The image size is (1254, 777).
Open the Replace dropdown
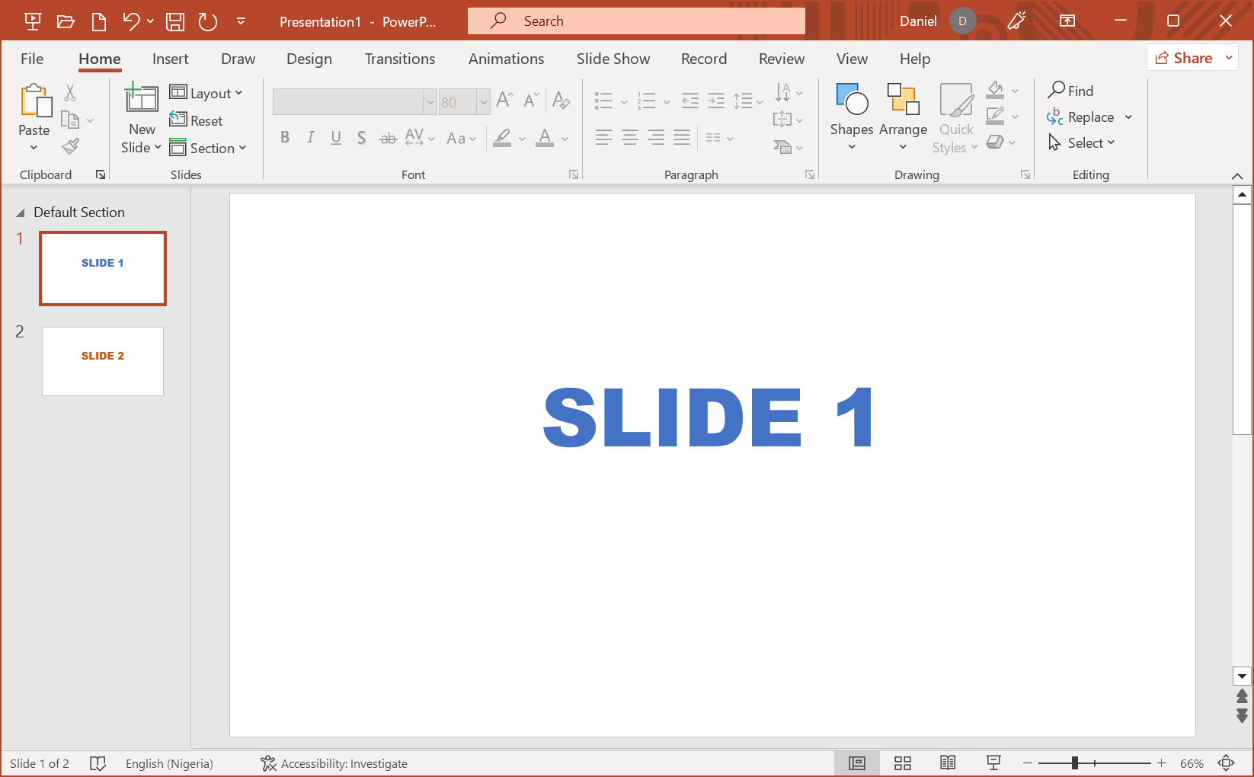[x=1127, y=117]
